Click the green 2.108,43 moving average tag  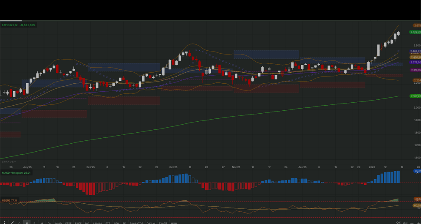415,96
